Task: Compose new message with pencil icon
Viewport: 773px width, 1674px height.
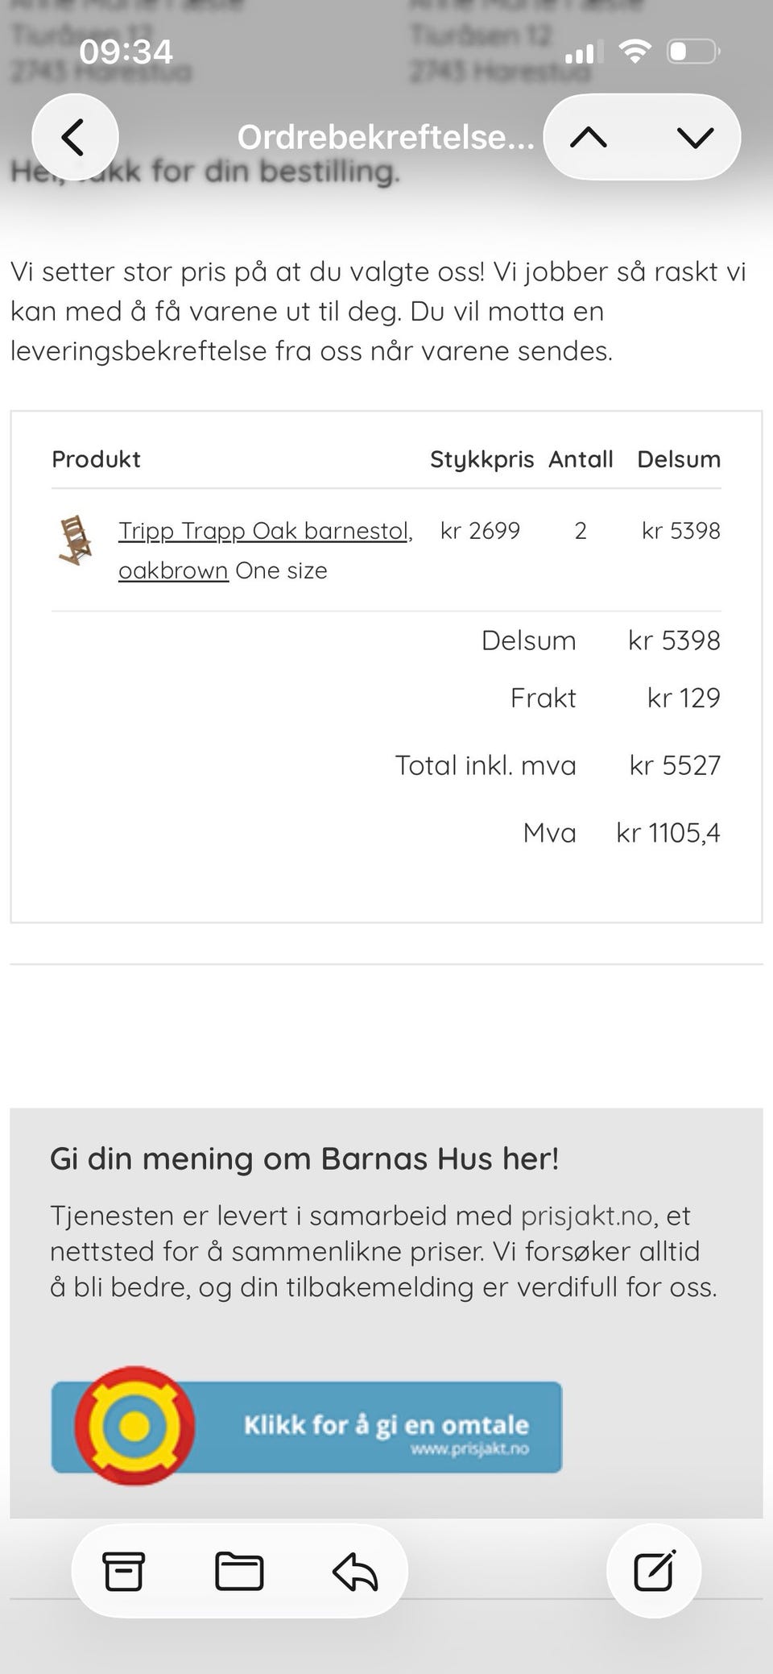Action: 654,1570
